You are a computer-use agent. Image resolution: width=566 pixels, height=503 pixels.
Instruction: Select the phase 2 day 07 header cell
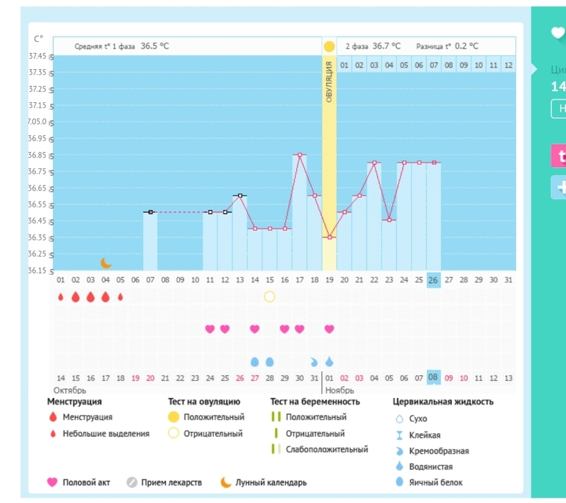[434, 65]
